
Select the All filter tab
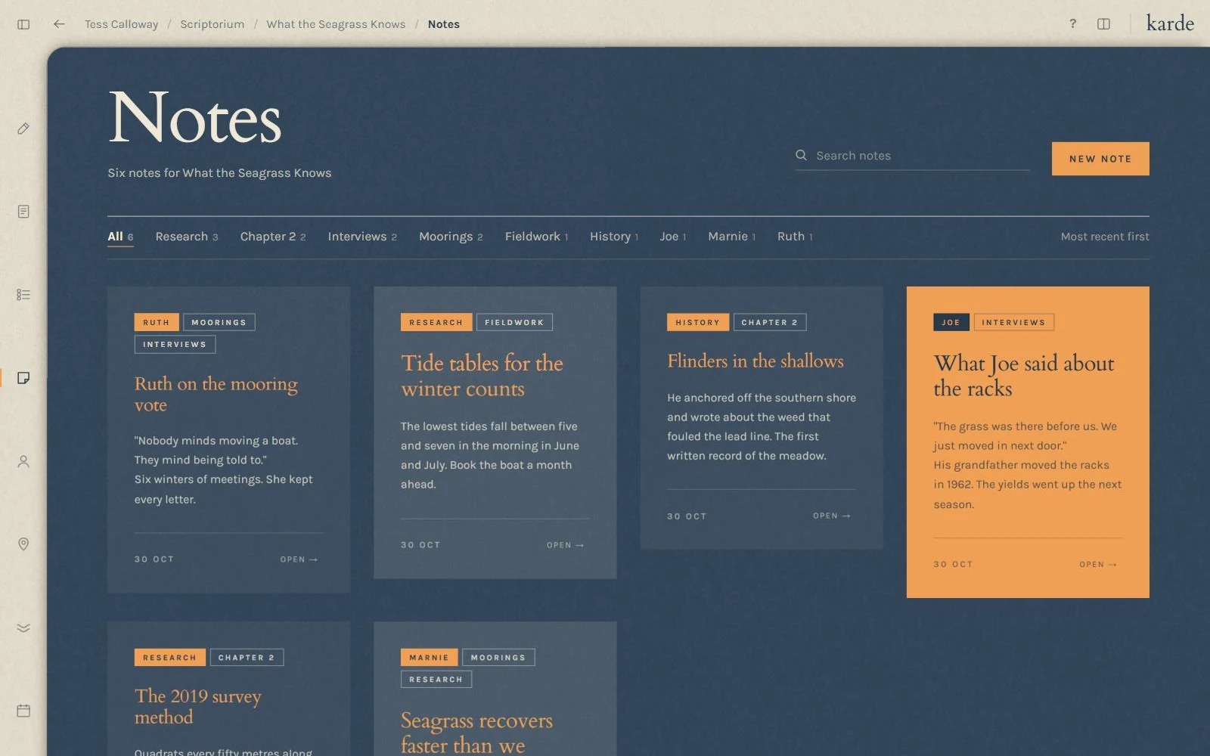[x=120, y=237]
